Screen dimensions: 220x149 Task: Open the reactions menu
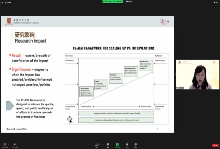135,145
